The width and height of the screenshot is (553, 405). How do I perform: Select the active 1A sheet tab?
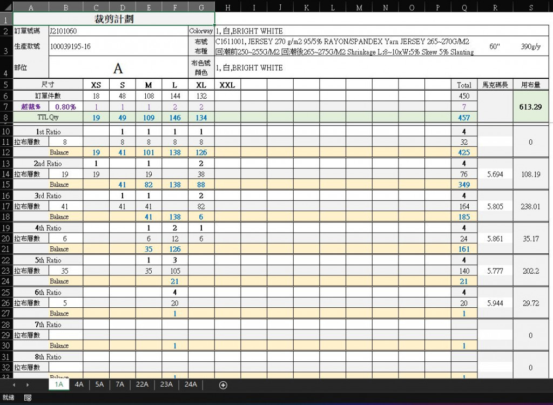click(x=59, y=384)
